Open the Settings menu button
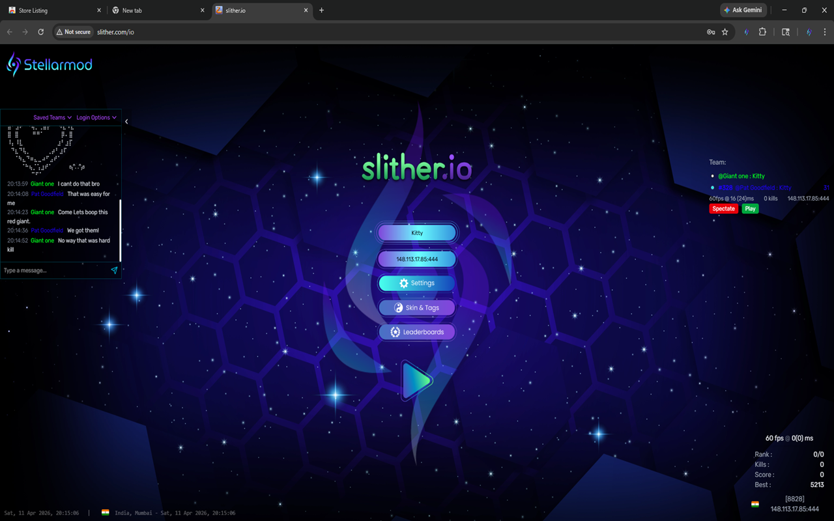Screen dimensions: 834x521 pyautogui.click(x=417, y=283)
